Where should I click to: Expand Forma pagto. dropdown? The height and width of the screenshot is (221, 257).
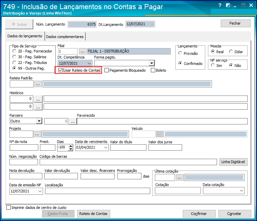(152, 63)
